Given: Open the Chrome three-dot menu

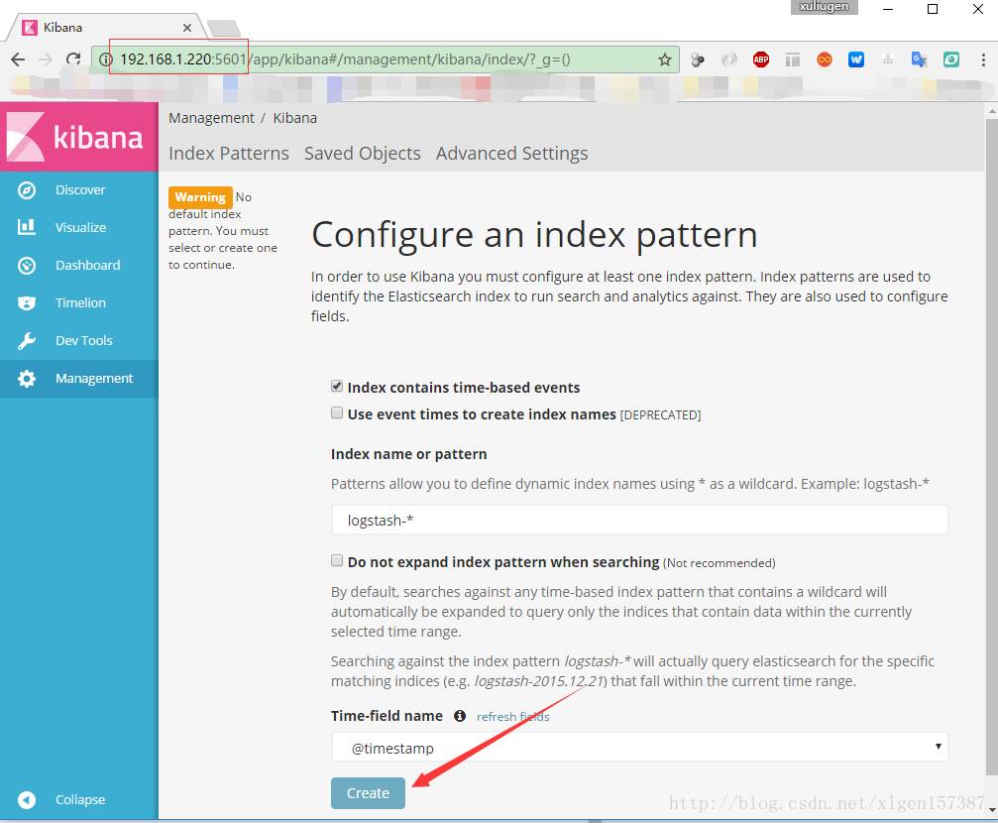Looking at the screenshot, I should pos(983,59).
